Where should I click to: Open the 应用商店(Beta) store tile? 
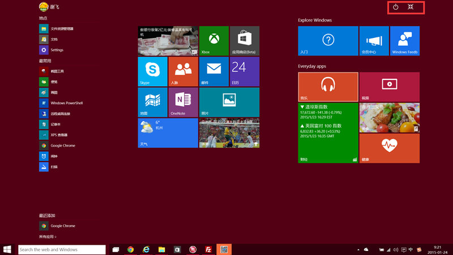point(245,41)
